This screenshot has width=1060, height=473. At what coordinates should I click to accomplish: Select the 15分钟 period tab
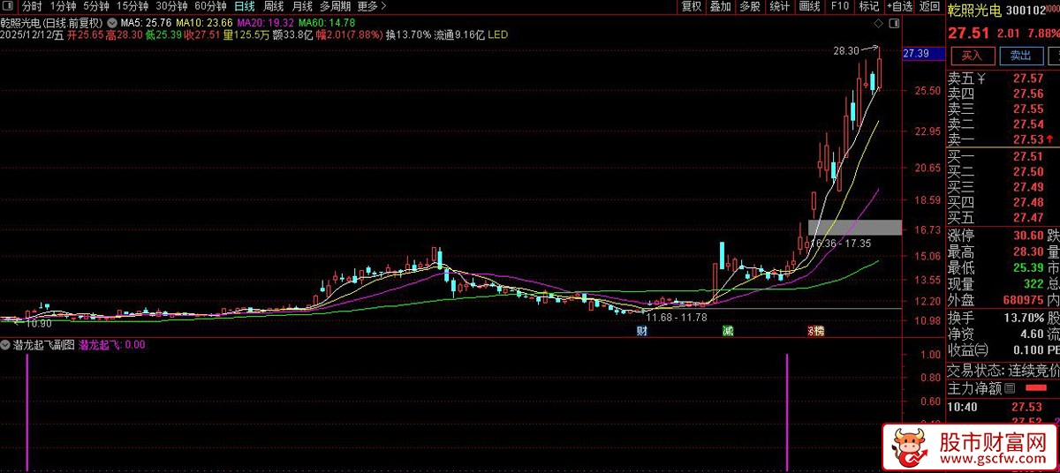132,6
